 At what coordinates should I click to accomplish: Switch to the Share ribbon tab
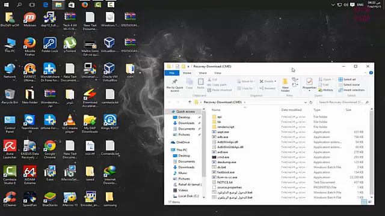pos(203,73)
